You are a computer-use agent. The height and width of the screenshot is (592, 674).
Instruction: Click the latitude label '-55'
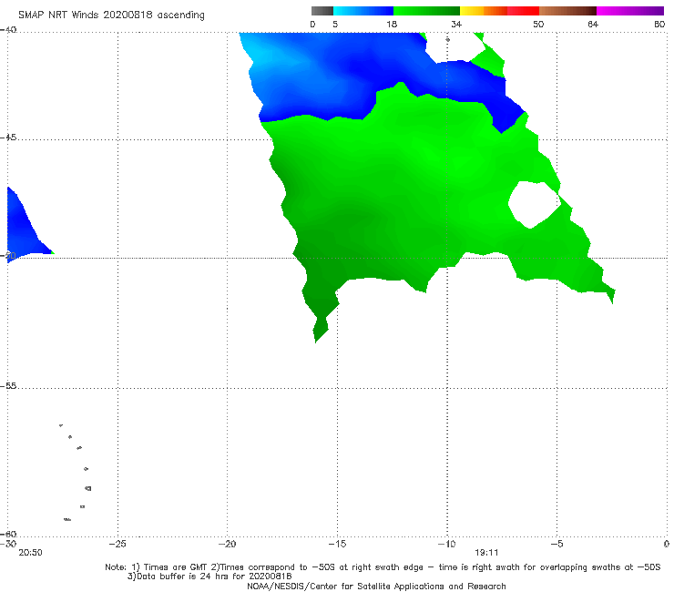point(8,385)
